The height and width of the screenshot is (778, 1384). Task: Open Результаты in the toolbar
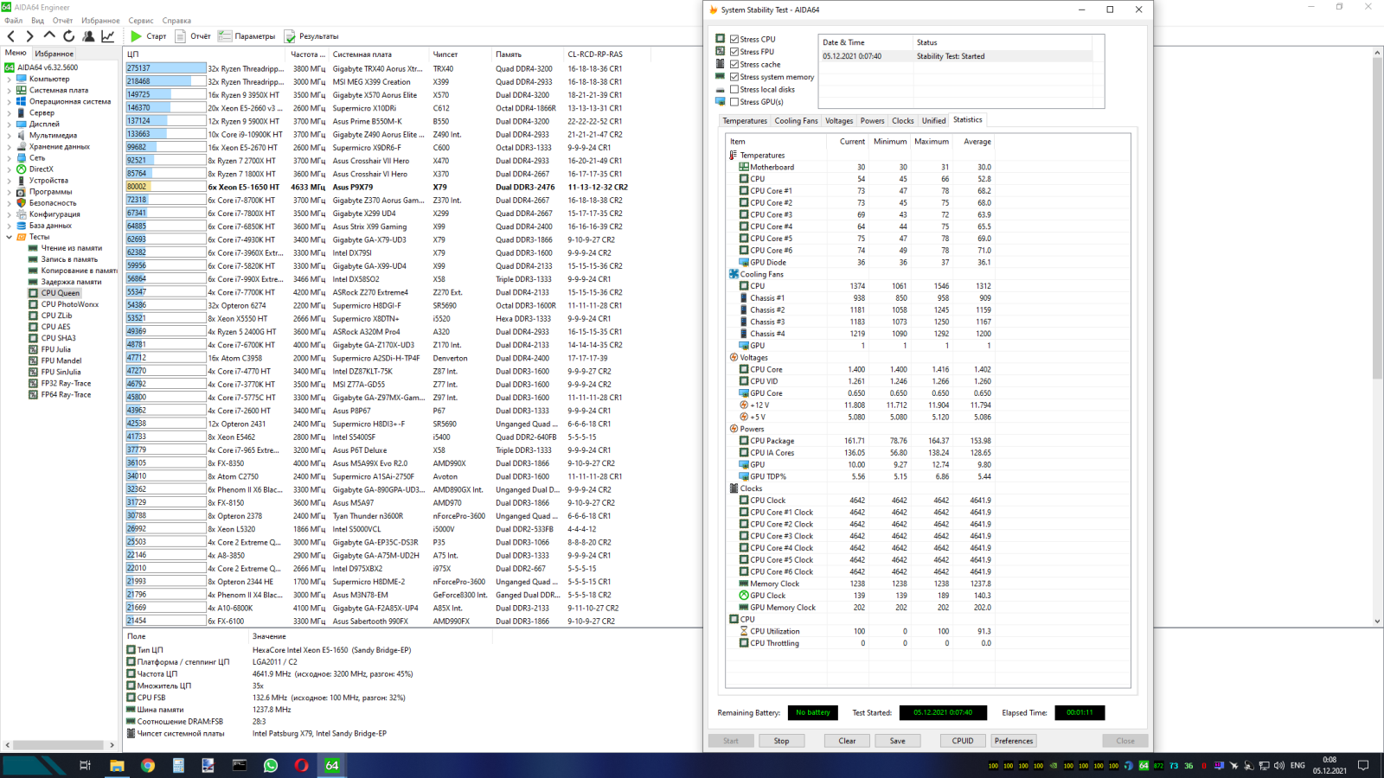pos(311,36)
